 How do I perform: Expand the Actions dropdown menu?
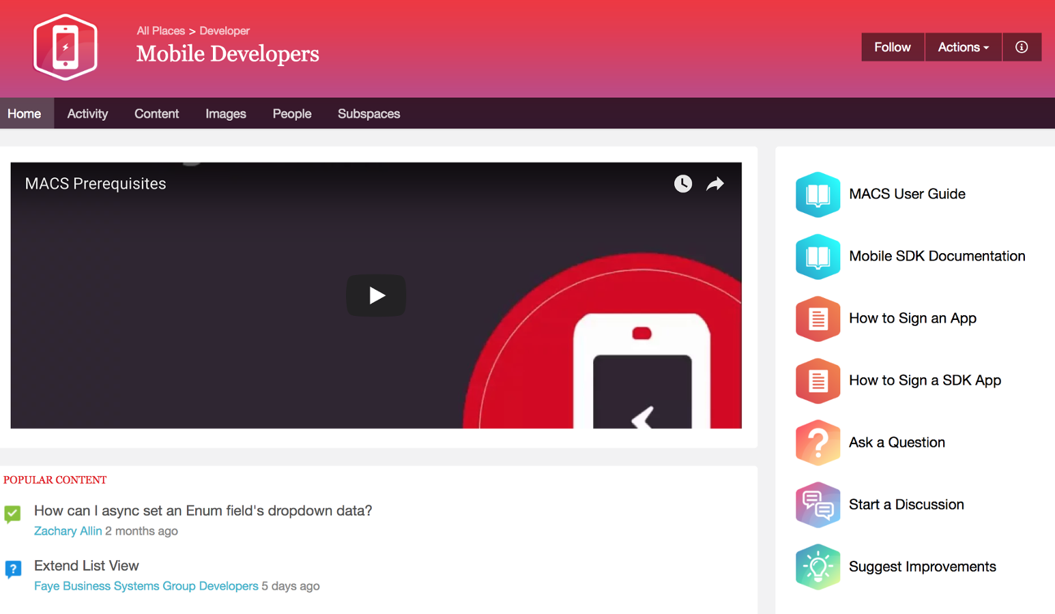[962, 47]
